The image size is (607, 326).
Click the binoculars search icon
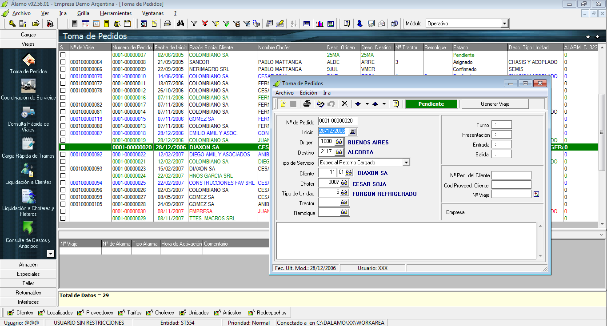(180, 24)
